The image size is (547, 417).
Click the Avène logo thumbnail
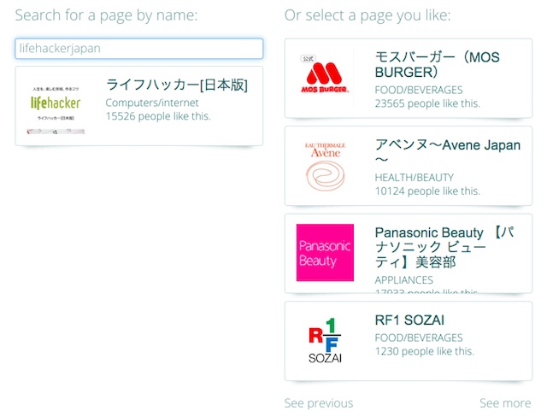coord(325,166)
